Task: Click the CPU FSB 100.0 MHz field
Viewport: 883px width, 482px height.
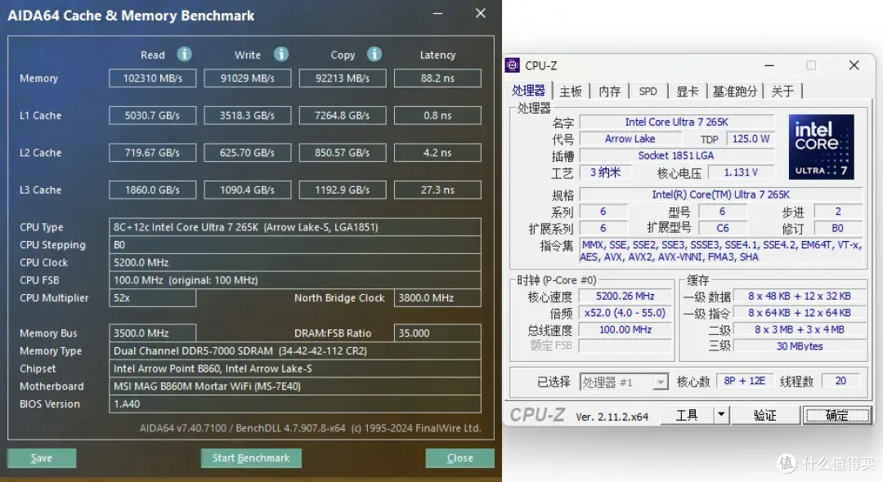Action: click(295, 280)
